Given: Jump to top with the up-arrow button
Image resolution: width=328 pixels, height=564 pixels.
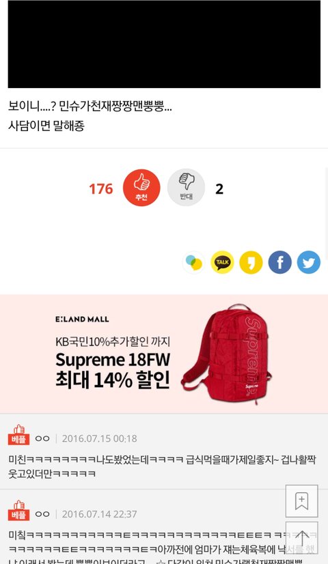Looking at the screenshot, I should [x=302, y=538].
